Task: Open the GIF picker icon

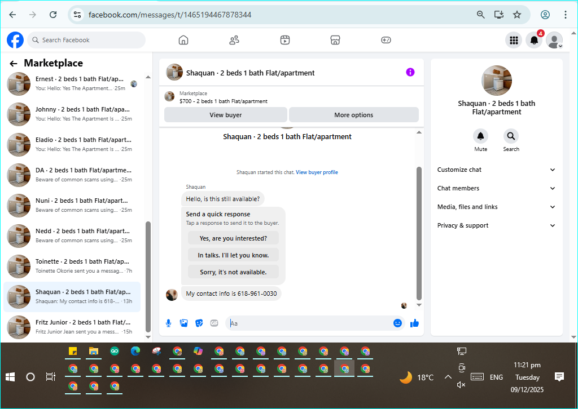Action: (214, 323)
